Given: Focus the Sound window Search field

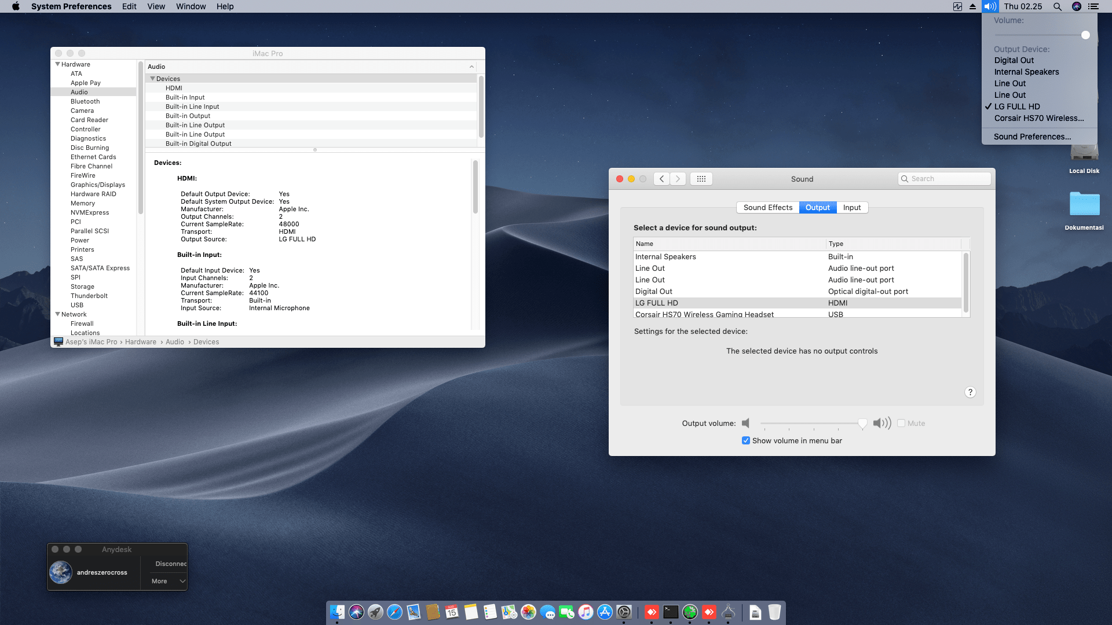Looking at the screenshot, I should point(944,179).
